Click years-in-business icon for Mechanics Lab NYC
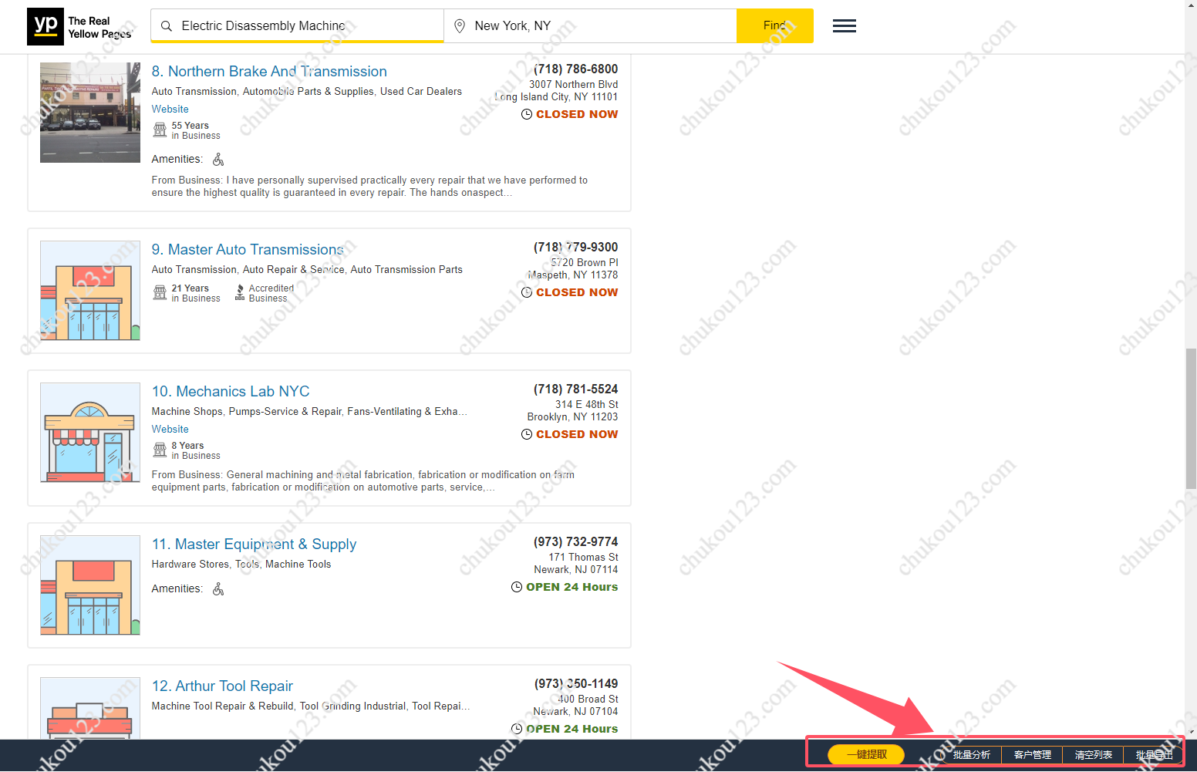 [160, 450]
